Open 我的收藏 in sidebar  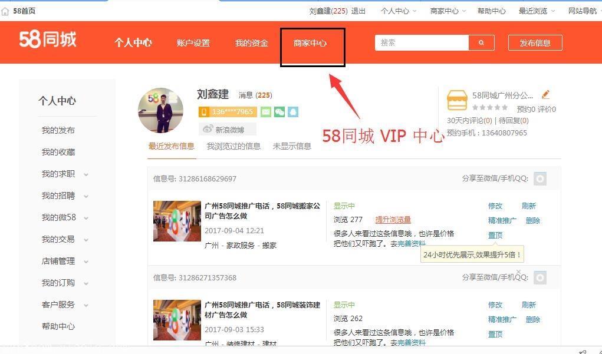[58, 153]
